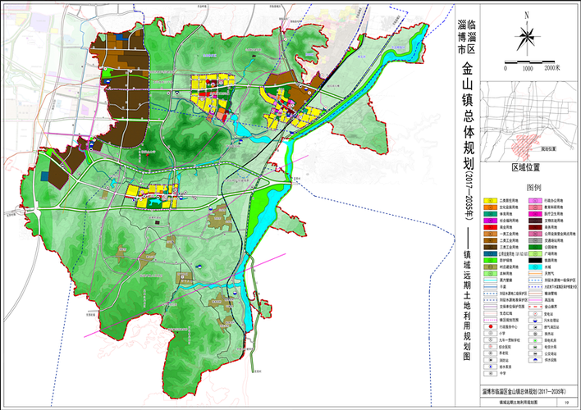Click the red dashed 金山镇界 legend line
581x410 pixels.
[x=535, y=307]
